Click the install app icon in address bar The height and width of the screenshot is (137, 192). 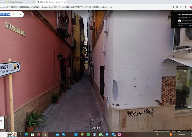tap(177, 7)
